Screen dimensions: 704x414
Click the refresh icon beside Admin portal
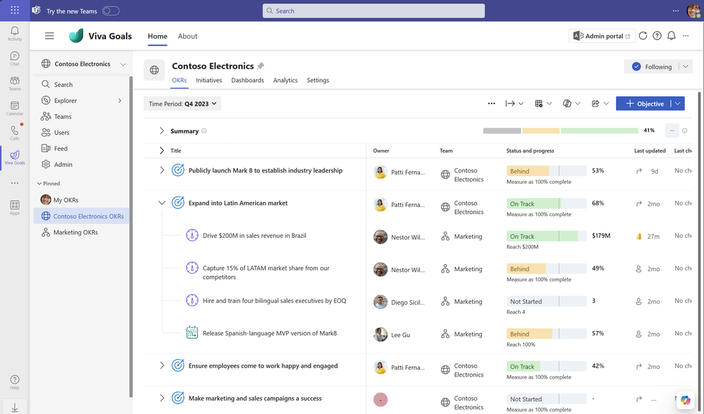pyautogui.click(x=643, y=36)
